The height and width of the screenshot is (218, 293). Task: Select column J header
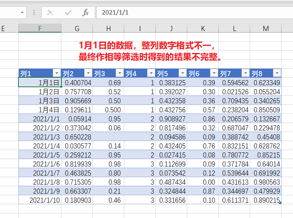171,28
